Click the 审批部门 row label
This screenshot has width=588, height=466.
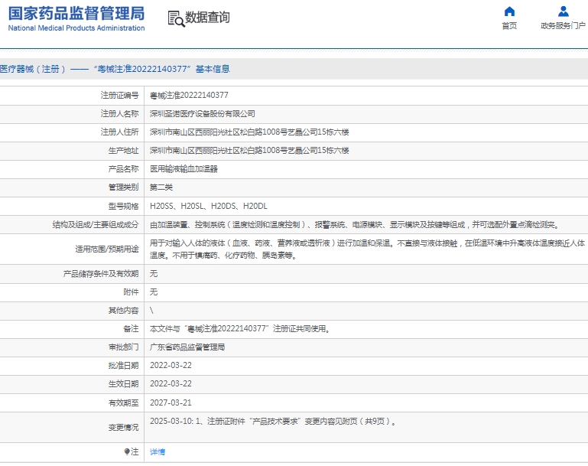[123, 347]
